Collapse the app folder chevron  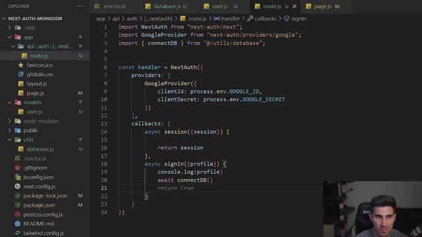point(9,37)
